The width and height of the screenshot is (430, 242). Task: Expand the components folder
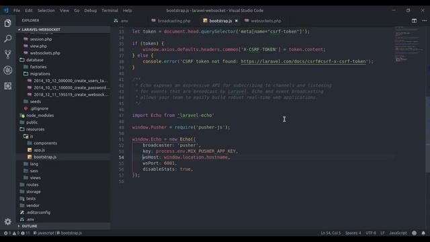pos(46,143)
